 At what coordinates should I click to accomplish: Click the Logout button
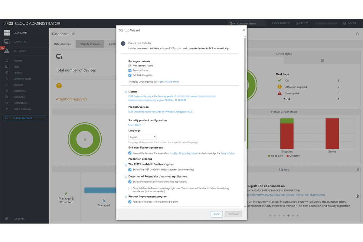point(350,23)
